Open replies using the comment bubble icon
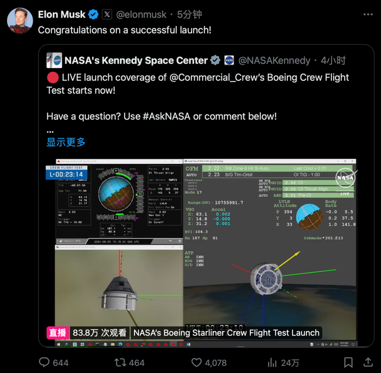The image size is (381, 373). click(45, 362)
